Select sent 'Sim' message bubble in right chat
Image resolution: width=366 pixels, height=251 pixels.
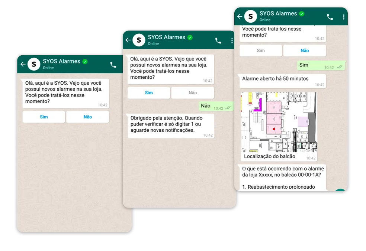(x=321, y=65)
